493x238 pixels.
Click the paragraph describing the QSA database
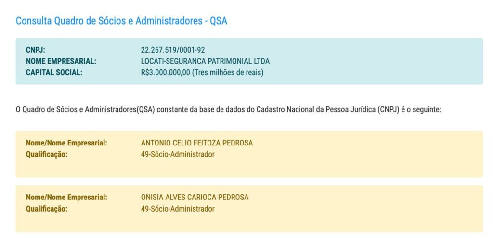point(228,109)
